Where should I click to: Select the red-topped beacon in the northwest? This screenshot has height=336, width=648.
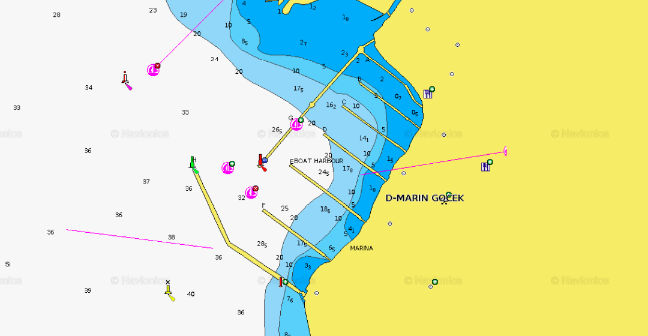[125, 79]
